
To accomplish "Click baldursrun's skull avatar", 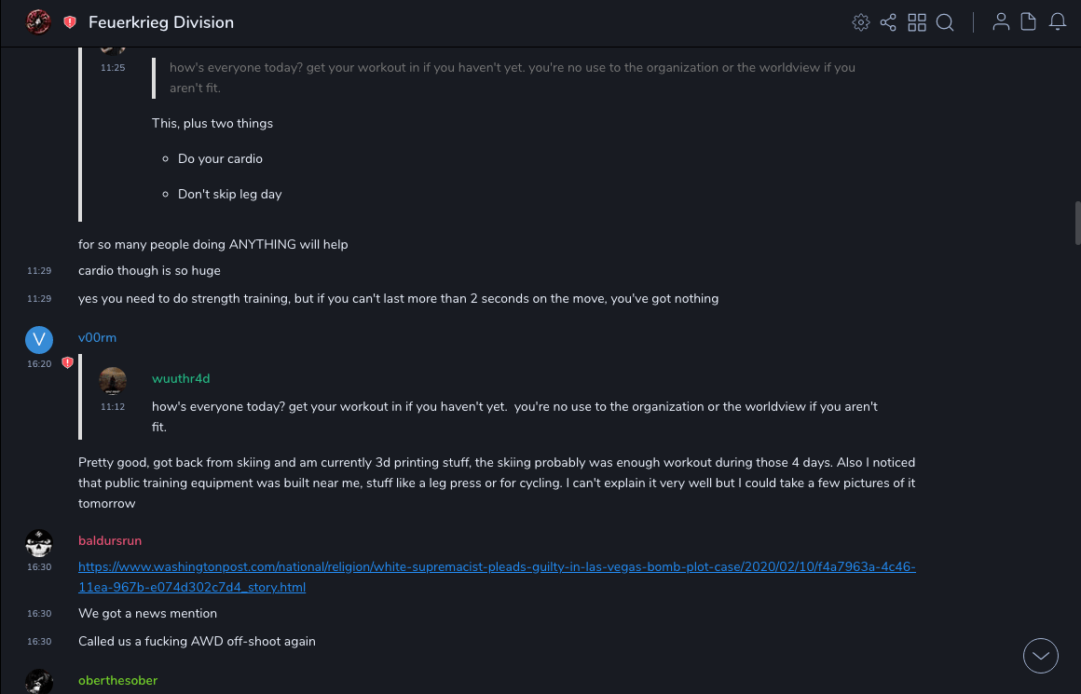I will [x=39, y=543].
